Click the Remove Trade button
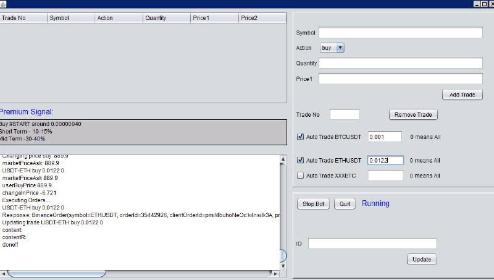 413,114
